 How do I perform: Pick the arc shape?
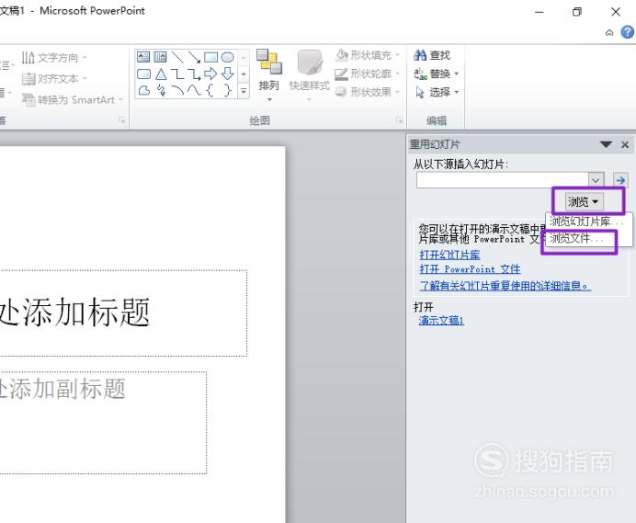(x=177, y=90)
